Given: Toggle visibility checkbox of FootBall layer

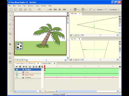Looking at the screenshot, I should click(17, 70).
